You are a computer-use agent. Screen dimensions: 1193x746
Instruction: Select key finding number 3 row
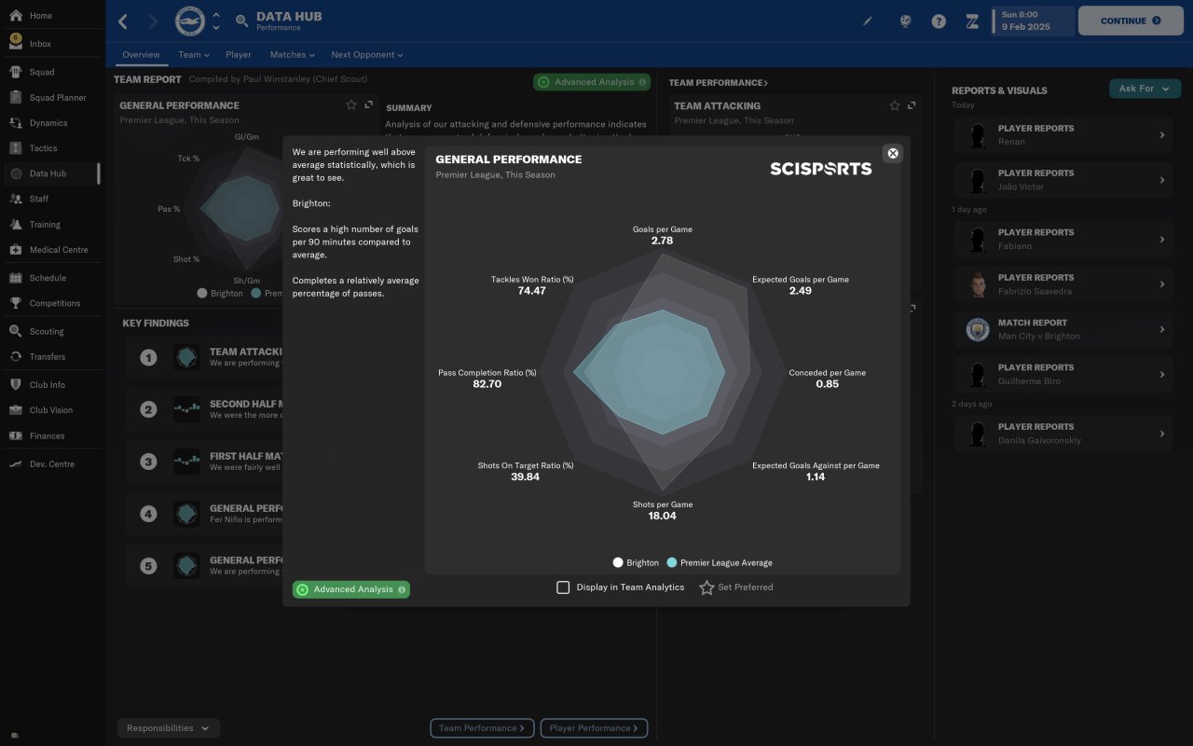[204, 462]
